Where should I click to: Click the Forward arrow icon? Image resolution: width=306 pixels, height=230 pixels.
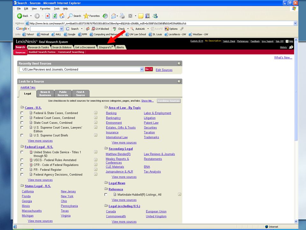coord(37,16)
